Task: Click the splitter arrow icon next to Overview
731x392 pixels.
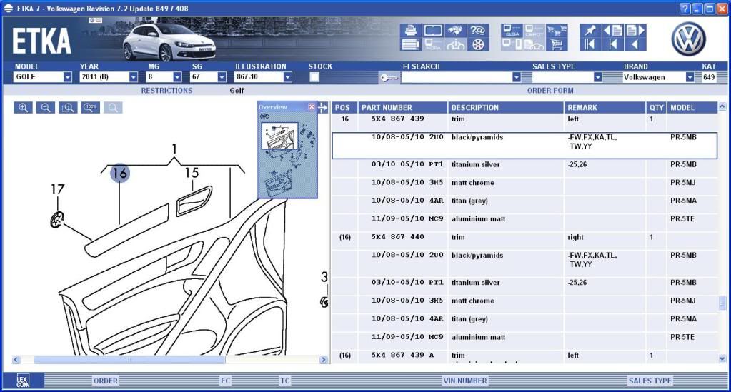Action: 323,108
